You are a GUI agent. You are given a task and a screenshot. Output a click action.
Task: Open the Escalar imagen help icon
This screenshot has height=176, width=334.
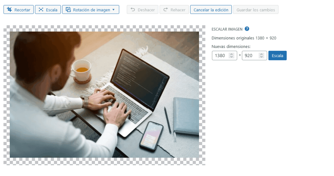[247, 29]
